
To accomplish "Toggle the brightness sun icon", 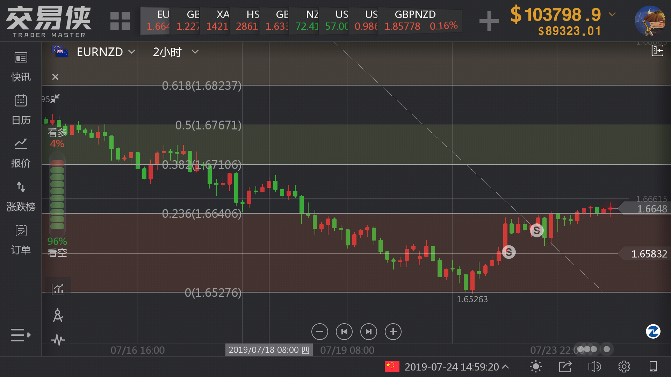I will click(536, 367).
